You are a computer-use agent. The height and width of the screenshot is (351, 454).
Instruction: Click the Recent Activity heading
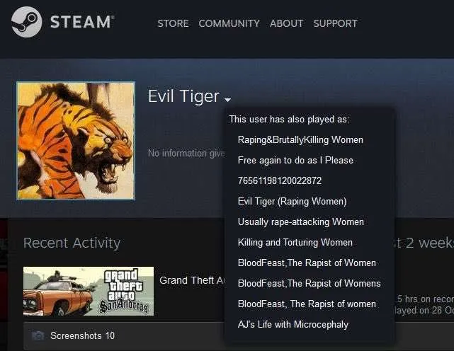point(72,243)
